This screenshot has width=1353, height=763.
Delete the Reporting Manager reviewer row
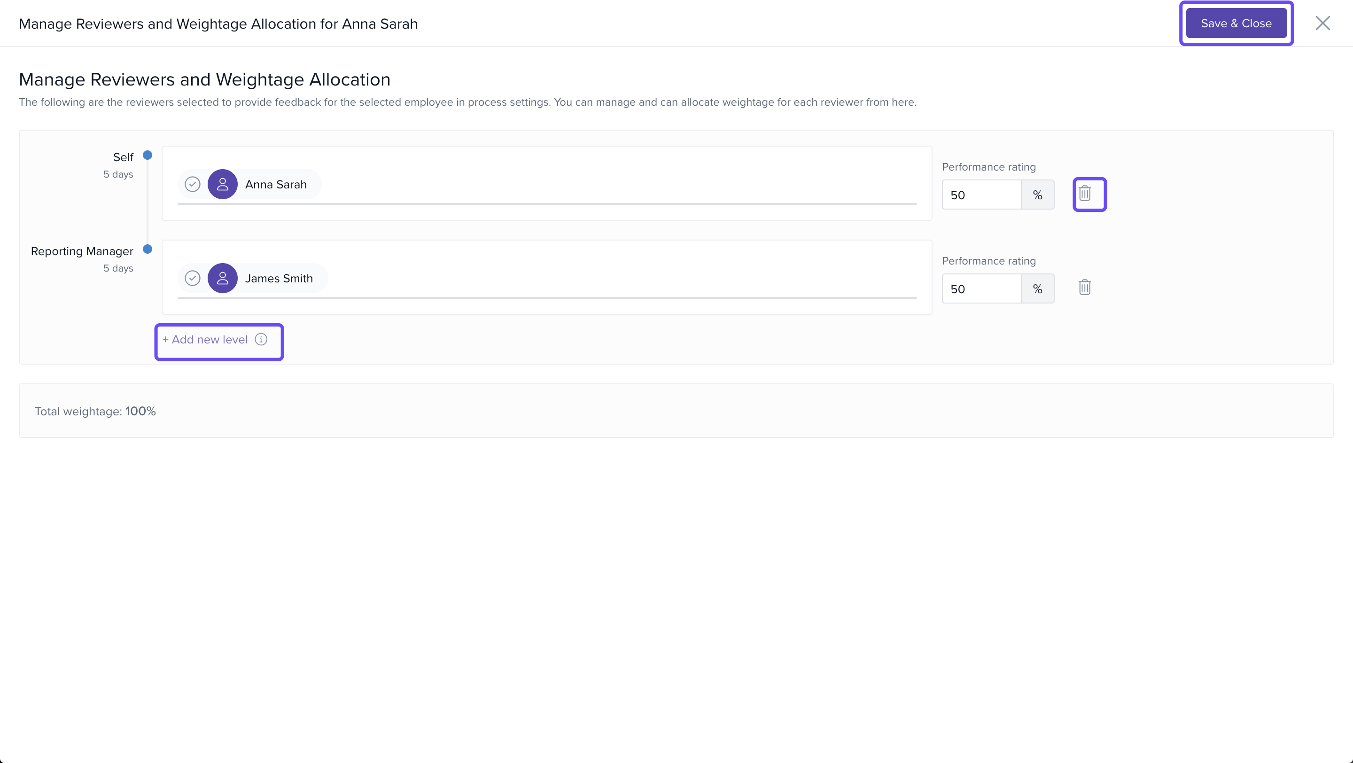1085,287
